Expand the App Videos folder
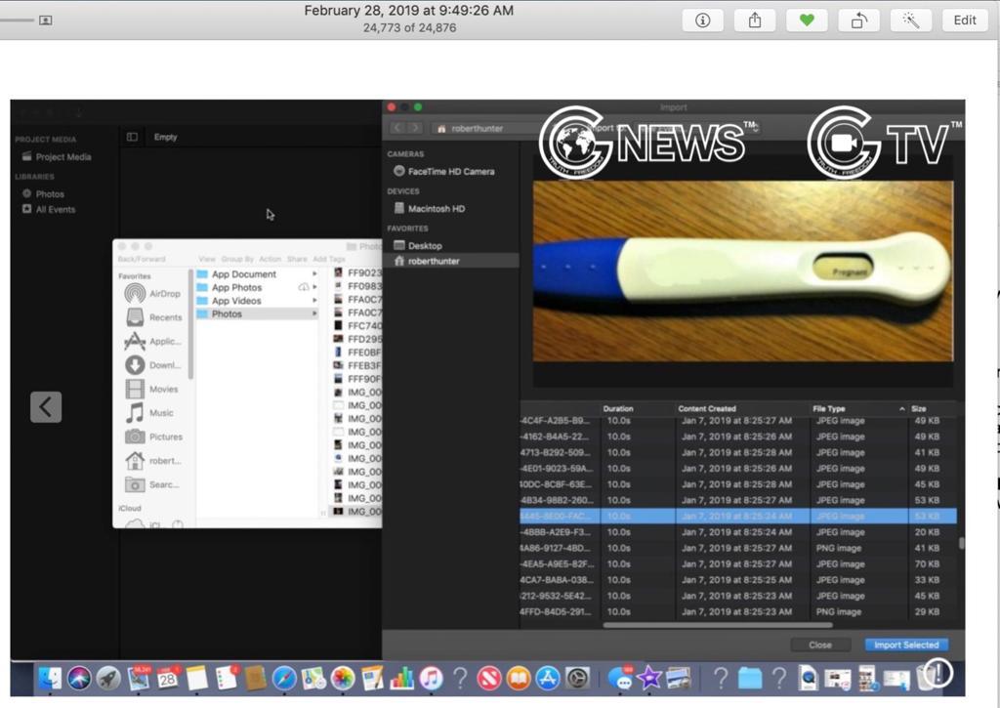This screenshot has height=708, width=1000. click(314, 301)
